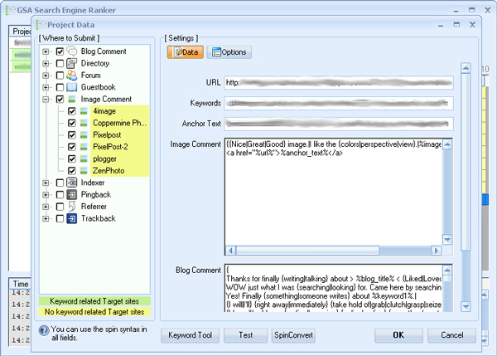Click the Directory category icon
This screenshot has height=356, width=497.
[x=72, y=63]
